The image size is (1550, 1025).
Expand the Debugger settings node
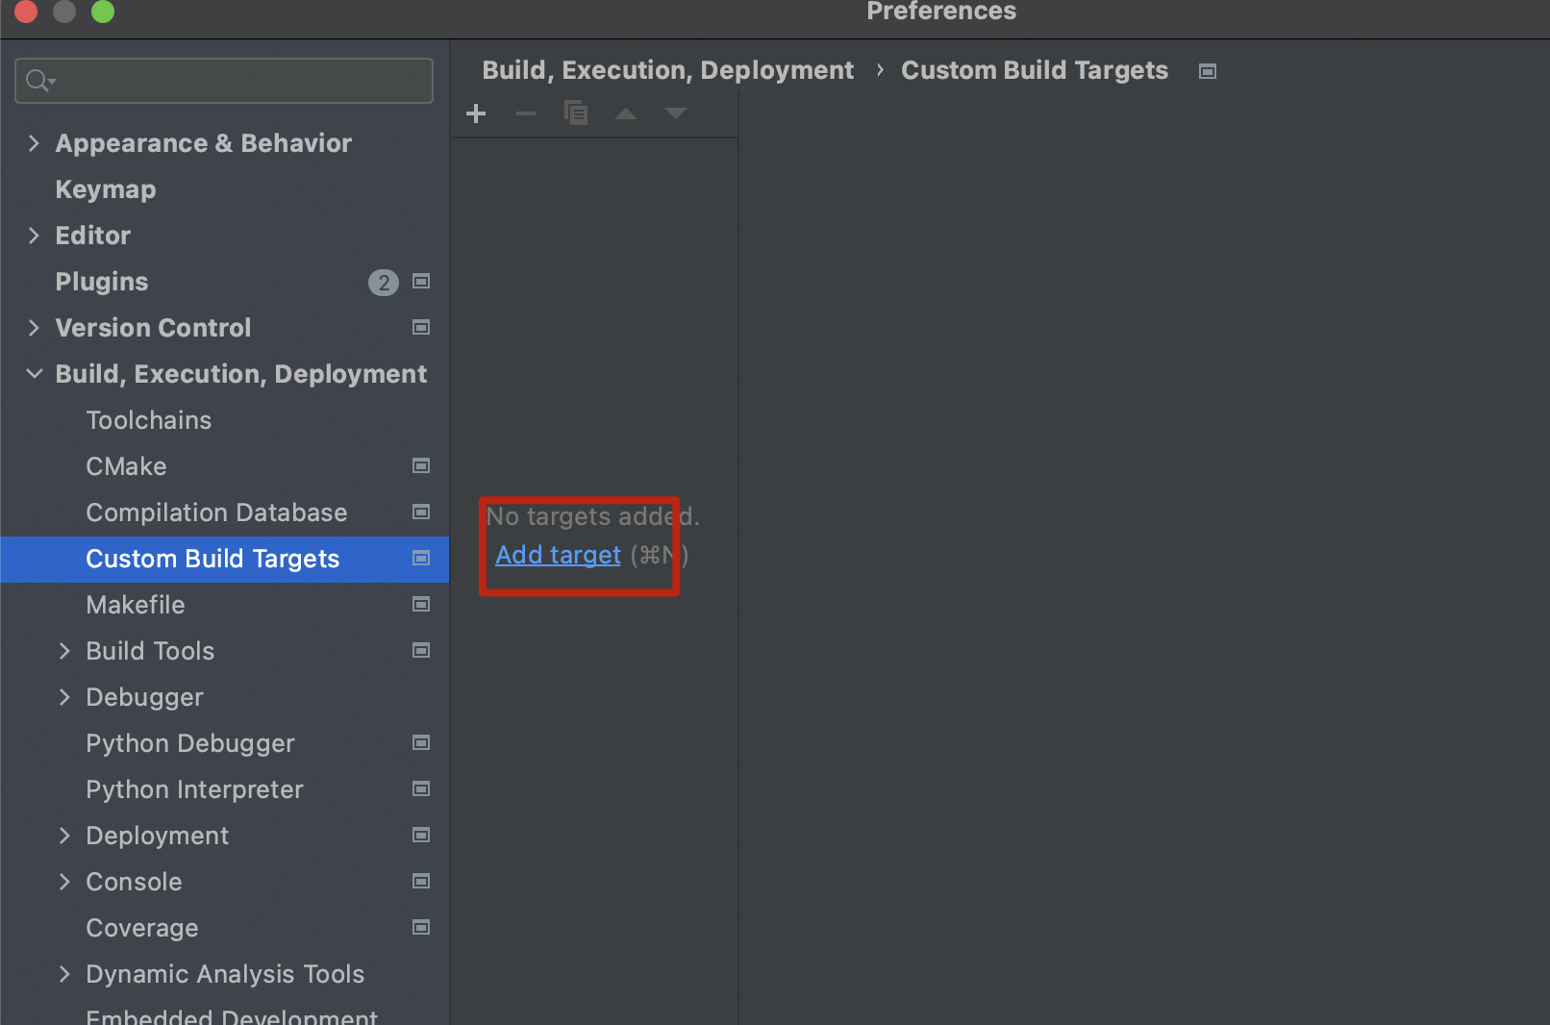coord(64,697)
